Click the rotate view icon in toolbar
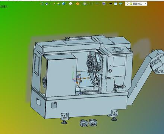 point(42,4)
